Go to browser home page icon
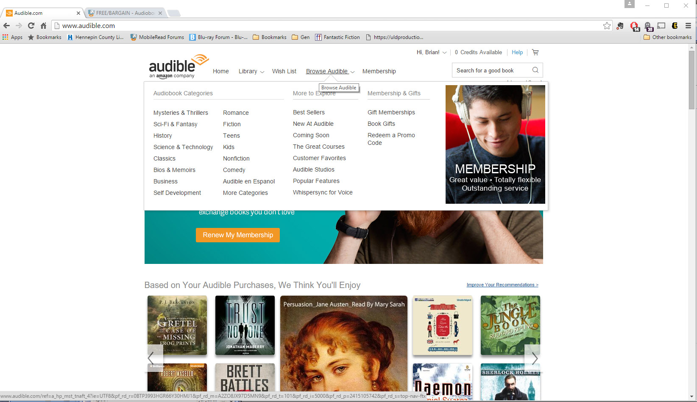 [x=43, y=25]
